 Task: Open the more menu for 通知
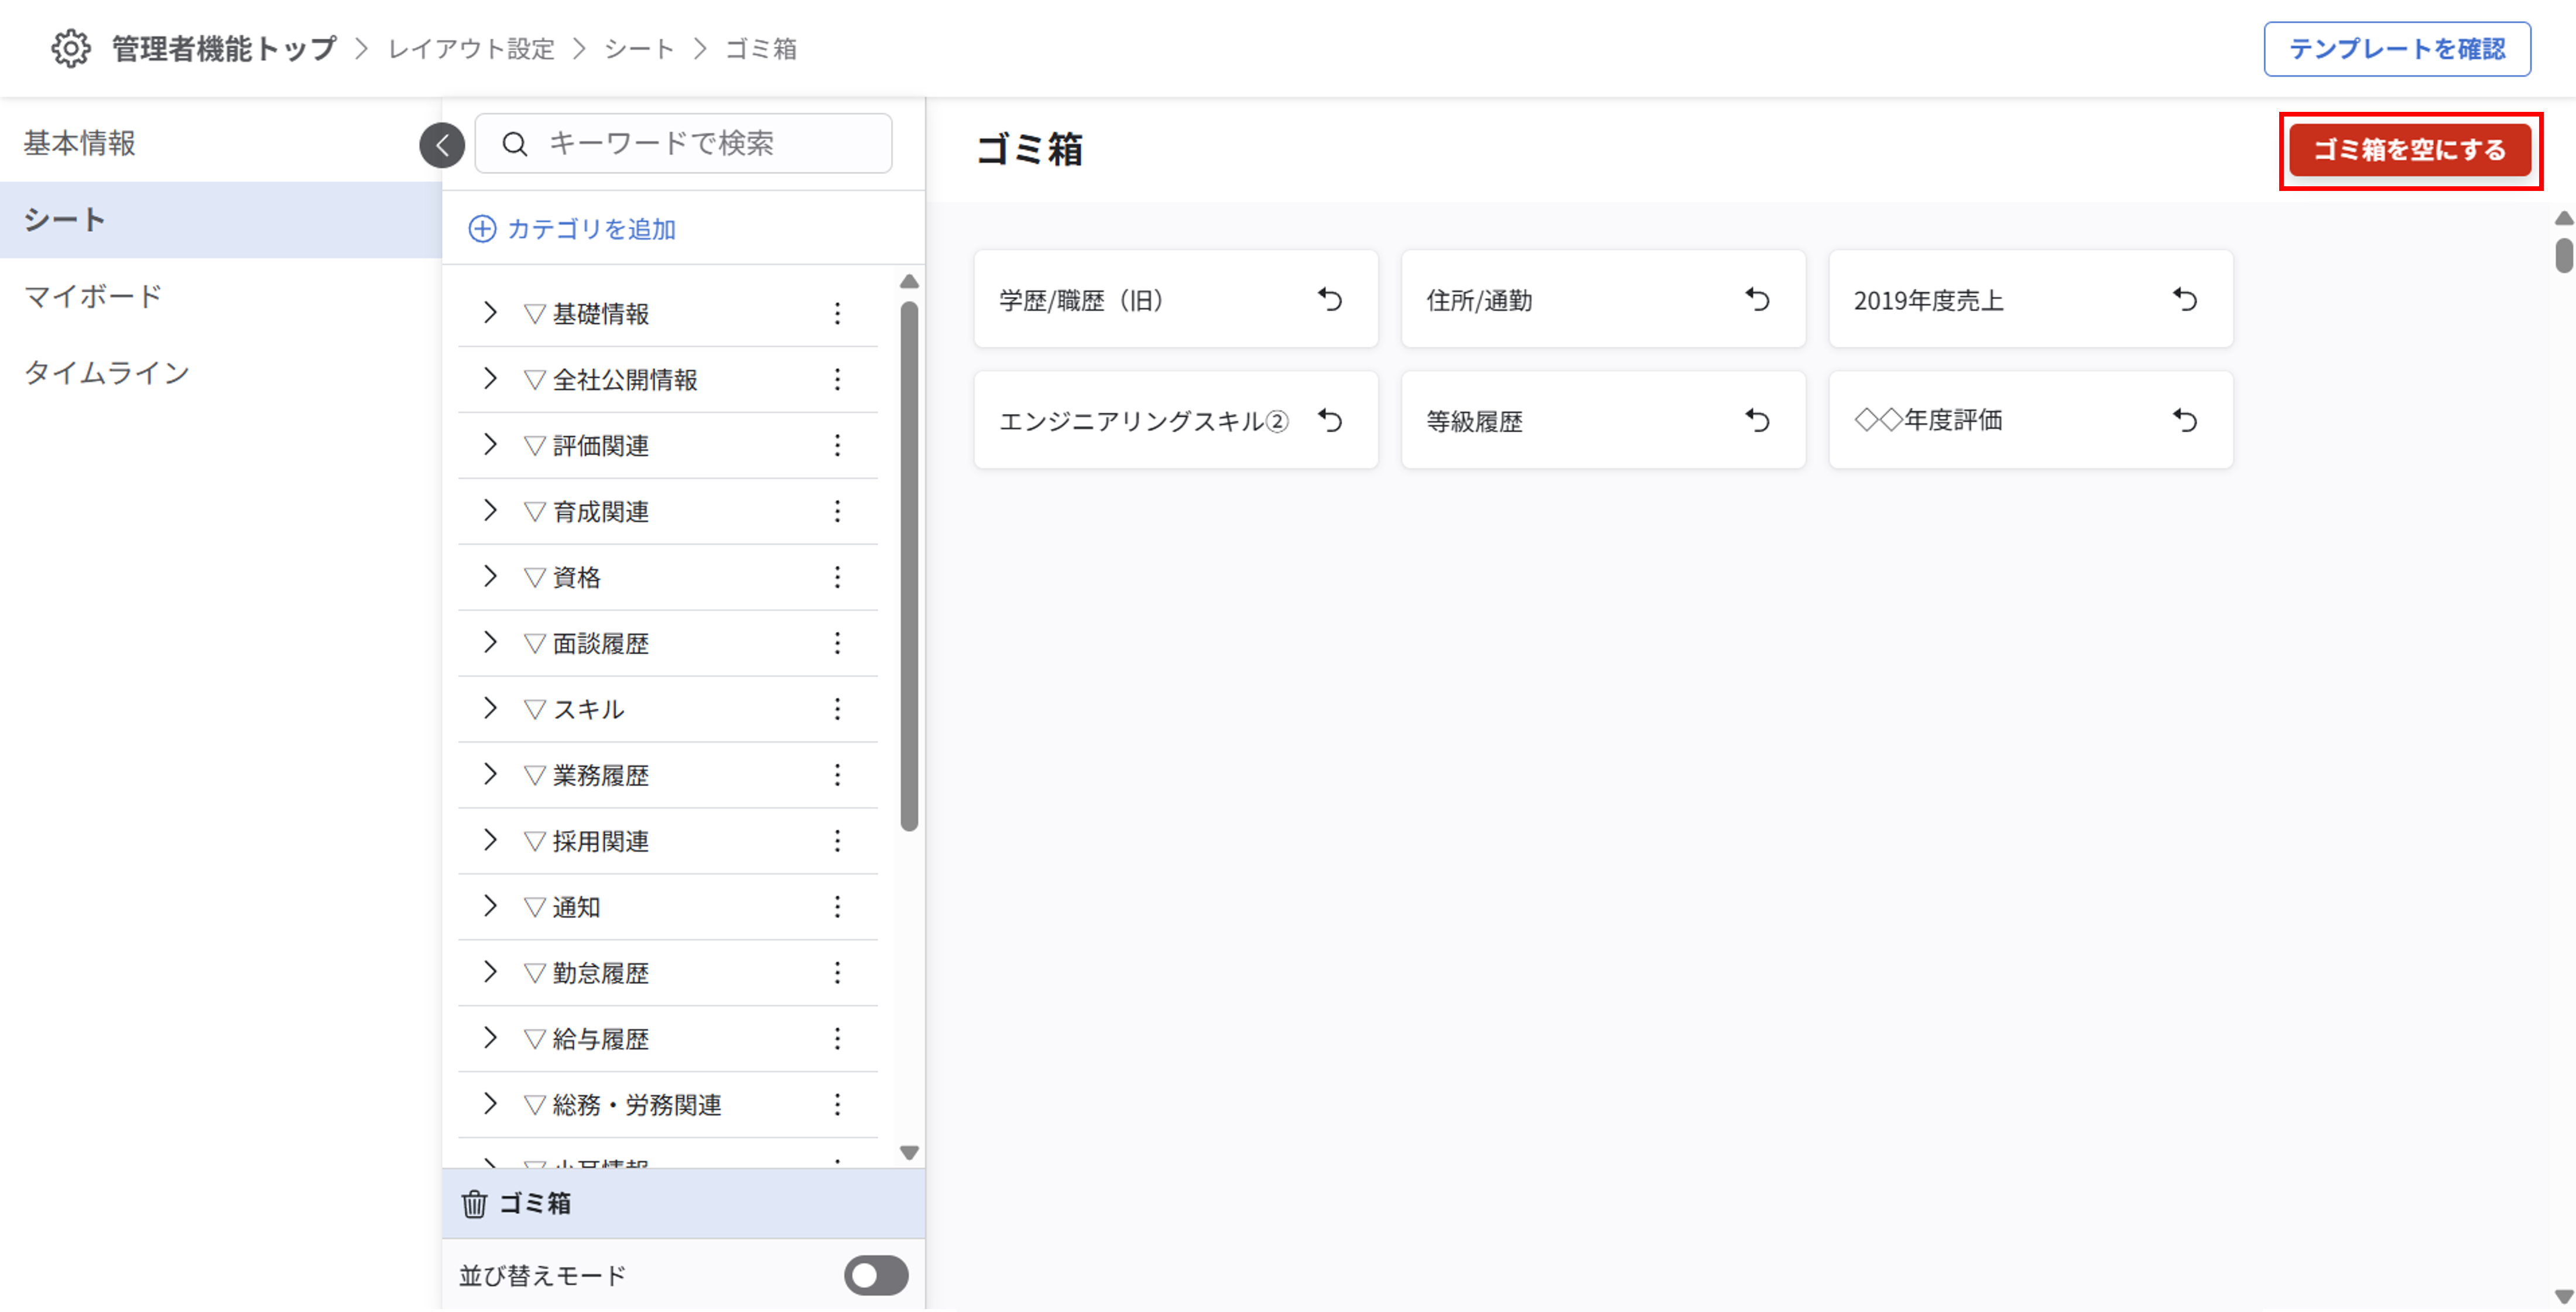click(837, 908)
